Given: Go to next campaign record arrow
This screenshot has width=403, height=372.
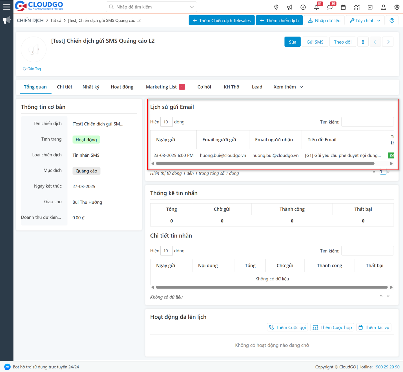Looking at the screenshot, I should point(388,42).
